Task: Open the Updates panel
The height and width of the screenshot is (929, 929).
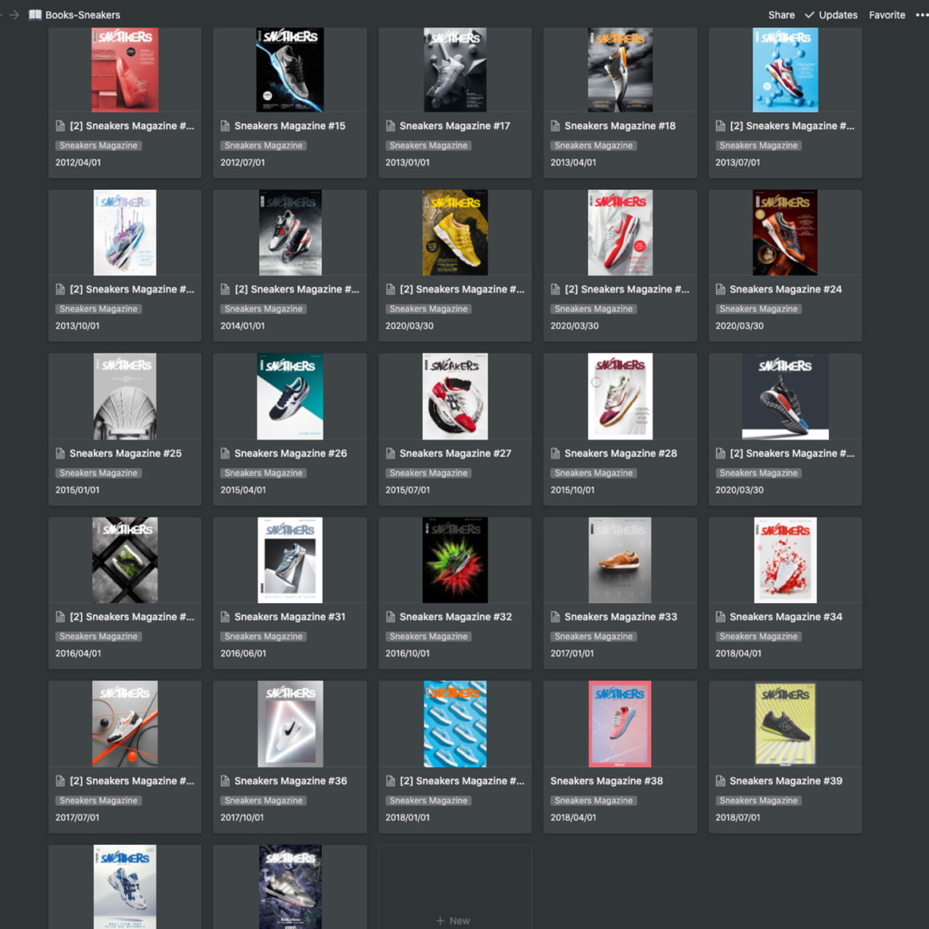Action: pos(831,14)
